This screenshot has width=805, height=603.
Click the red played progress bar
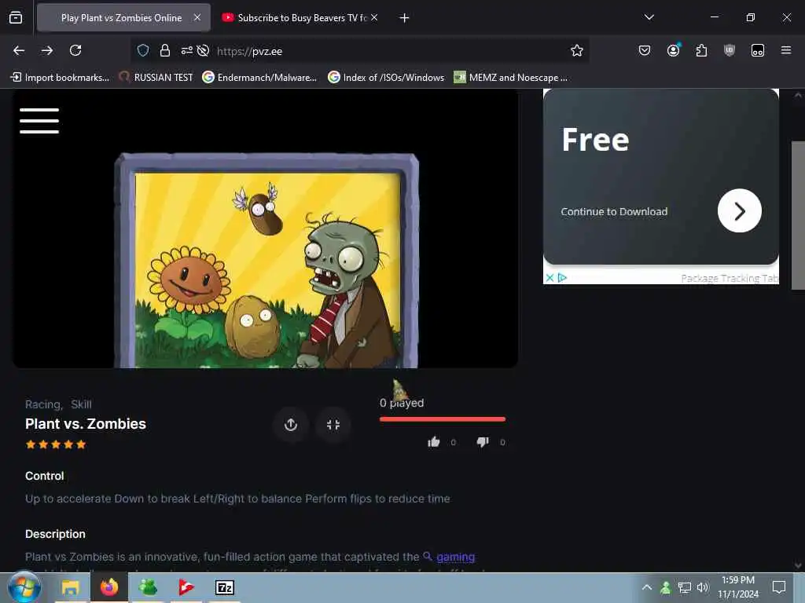pyautogui.click(x=443, y=419)
